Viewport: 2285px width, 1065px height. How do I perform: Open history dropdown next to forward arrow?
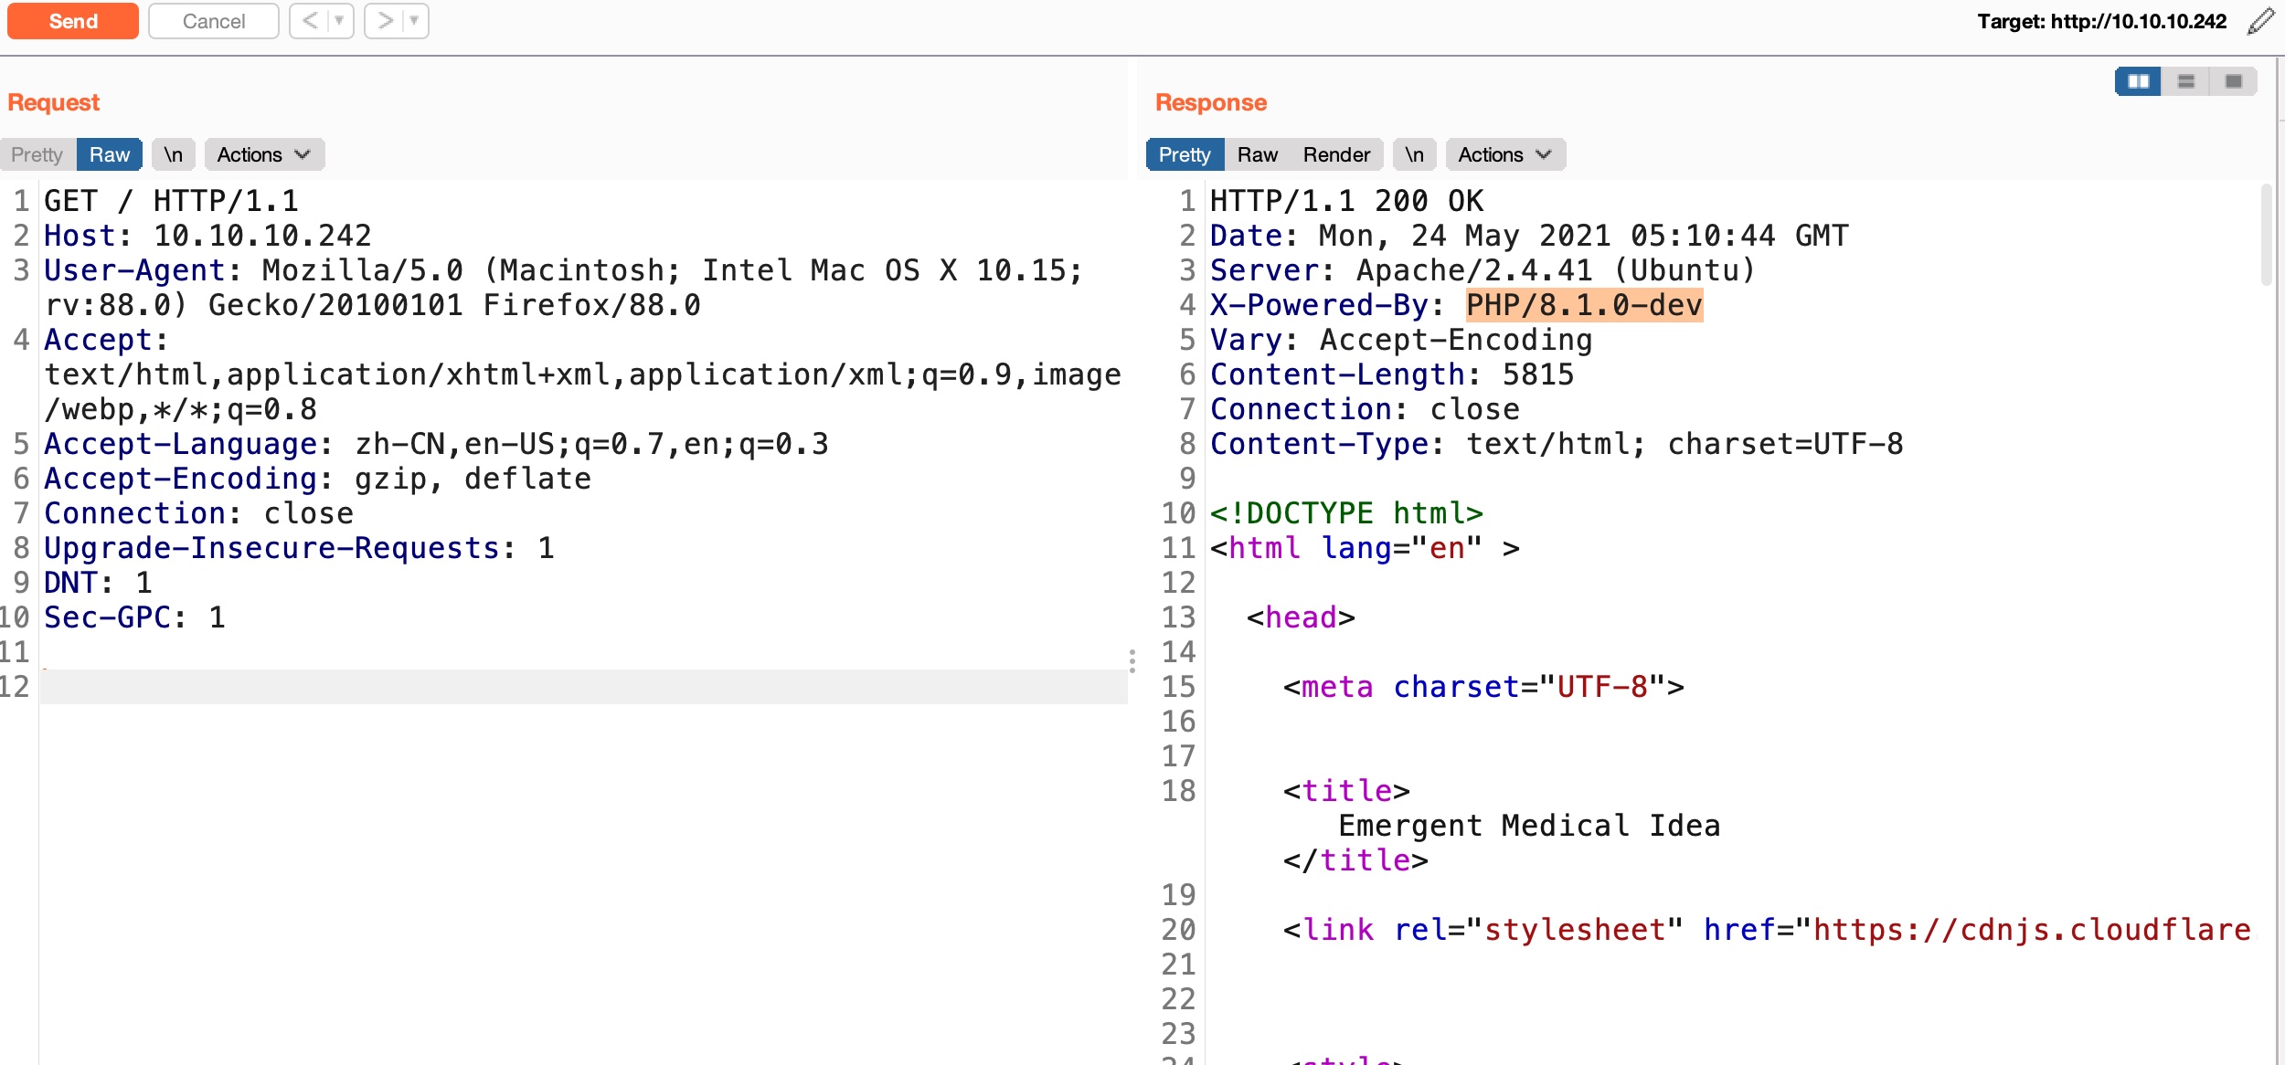(x=414, y=21)
